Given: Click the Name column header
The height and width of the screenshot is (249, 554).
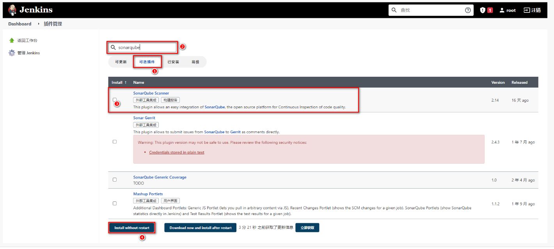Looking at the screenshot, I should [138, 83].
